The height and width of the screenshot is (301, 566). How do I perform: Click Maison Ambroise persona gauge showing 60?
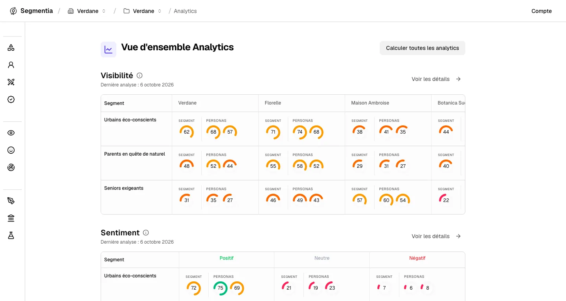386,200
